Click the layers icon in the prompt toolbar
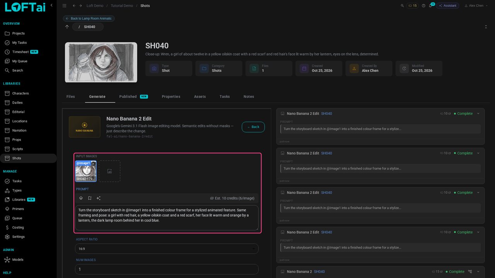Viewport: 495px width, 278px height. [x=81, y=198]
